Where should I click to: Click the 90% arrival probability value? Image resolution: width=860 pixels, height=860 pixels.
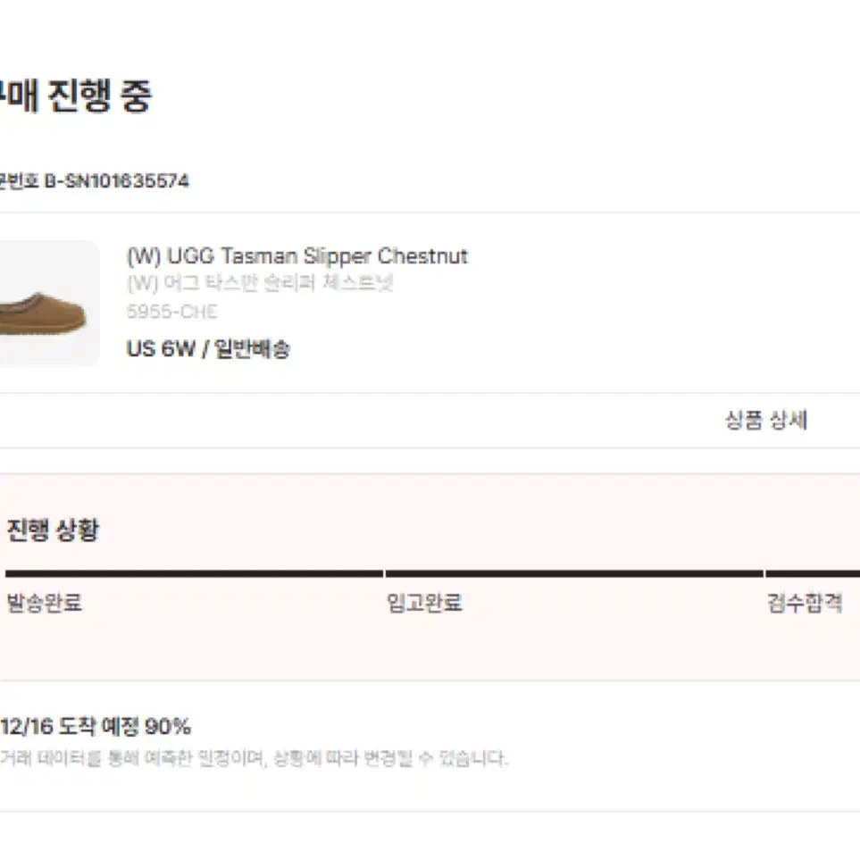(168, 727)
